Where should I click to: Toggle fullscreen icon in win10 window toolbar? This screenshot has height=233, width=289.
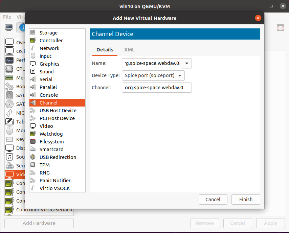pyautogui.click(x=280, y=27)
